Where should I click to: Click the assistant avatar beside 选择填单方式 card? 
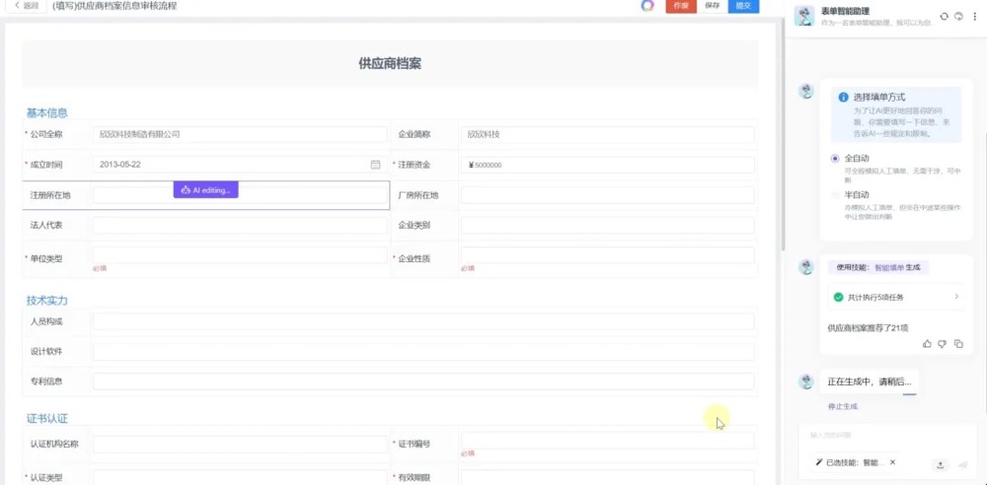[x=805, y=92]
